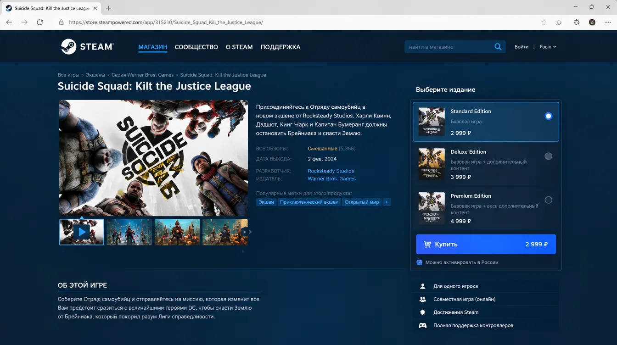The height and width of the screenshot is (345, 617).
Task: Open the browser profile avatar
Action: (x=592, y=22)
